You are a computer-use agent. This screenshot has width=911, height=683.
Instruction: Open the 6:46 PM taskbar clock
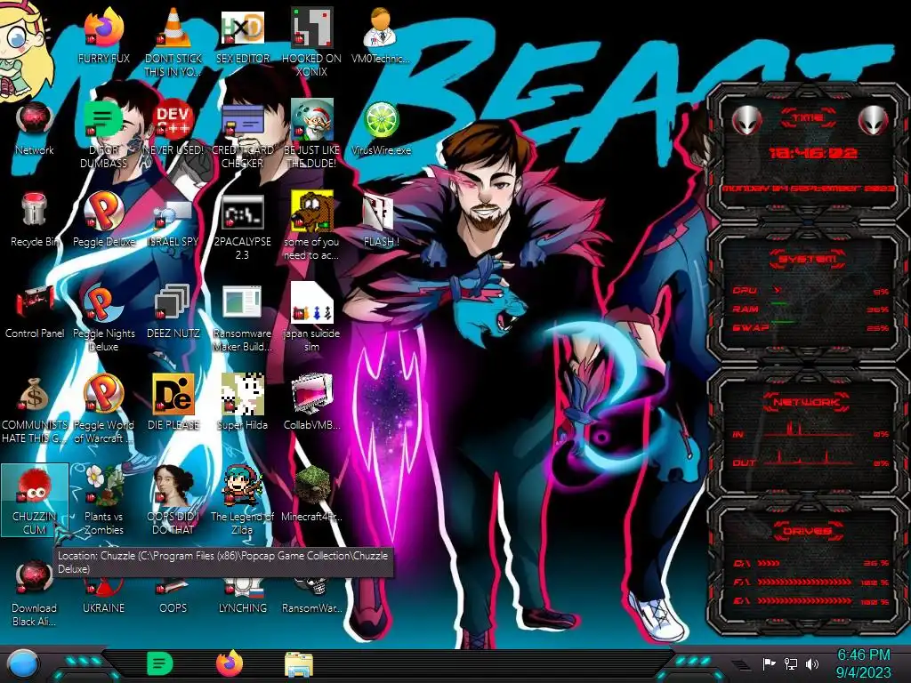pos(863,663)
